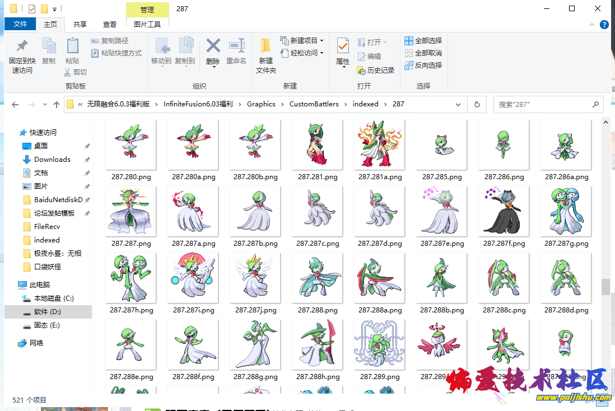Viewport: 615px width, 411px height.
Task: Click the 复制 copy icon in ribbon
Action: click(49, 46)
